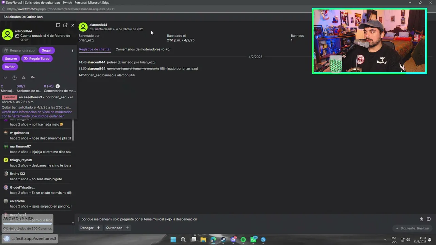Add a response with Denegar plus icon
Screen dimensions: 436x245
98,228
